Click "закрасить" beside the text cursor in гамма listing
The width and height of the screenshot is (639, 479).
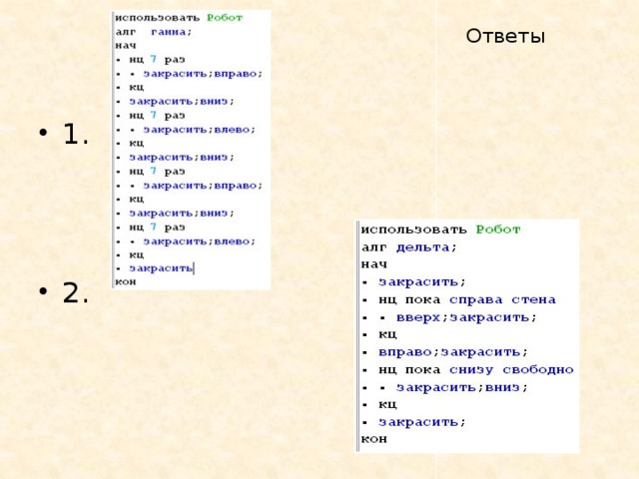pos(161,268)
